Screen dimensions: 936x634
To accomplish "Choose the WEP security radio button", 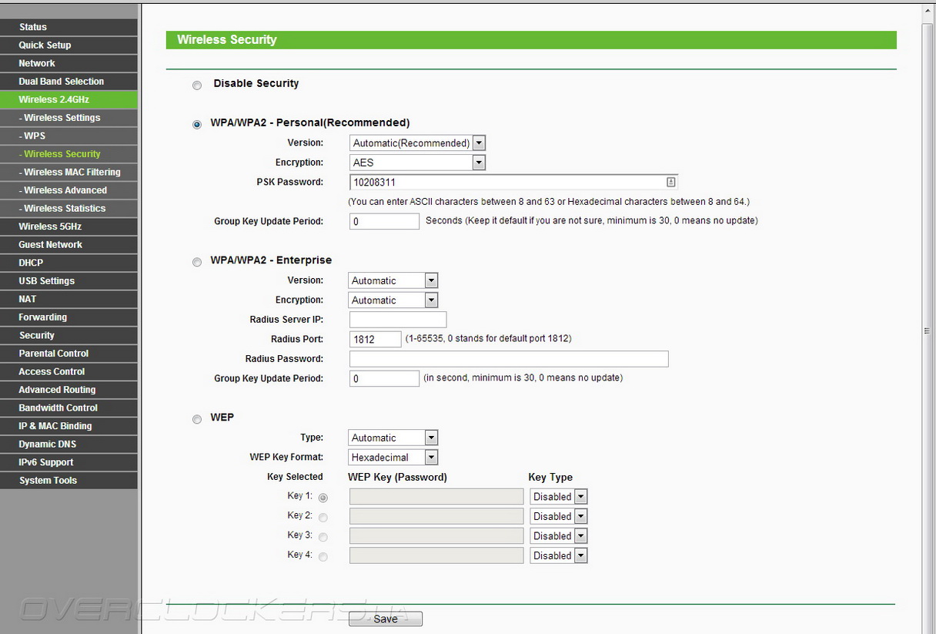I will pyautogui.click(x=197, y=419).
